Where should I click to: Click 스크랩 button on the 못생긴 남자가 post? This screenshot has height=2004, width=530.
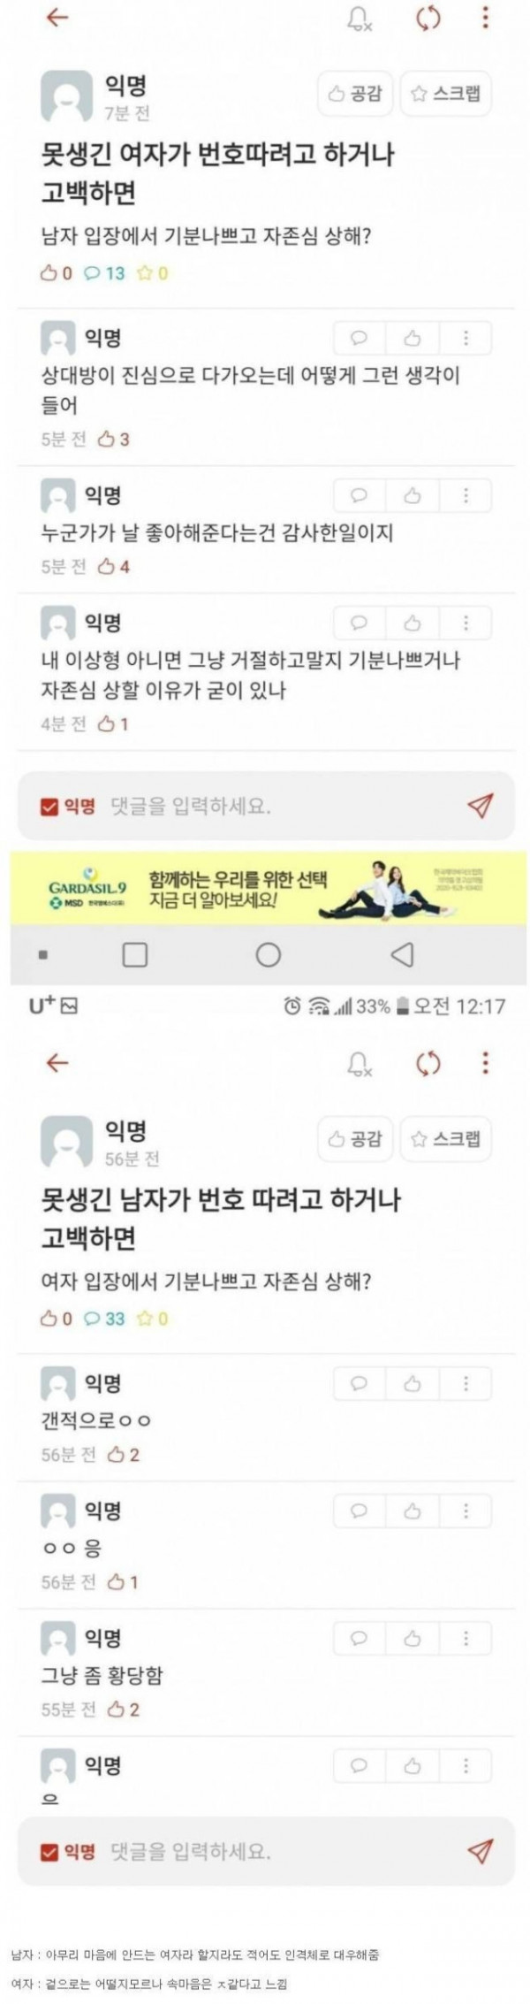pyautogui.click(x=446, y=1138)
